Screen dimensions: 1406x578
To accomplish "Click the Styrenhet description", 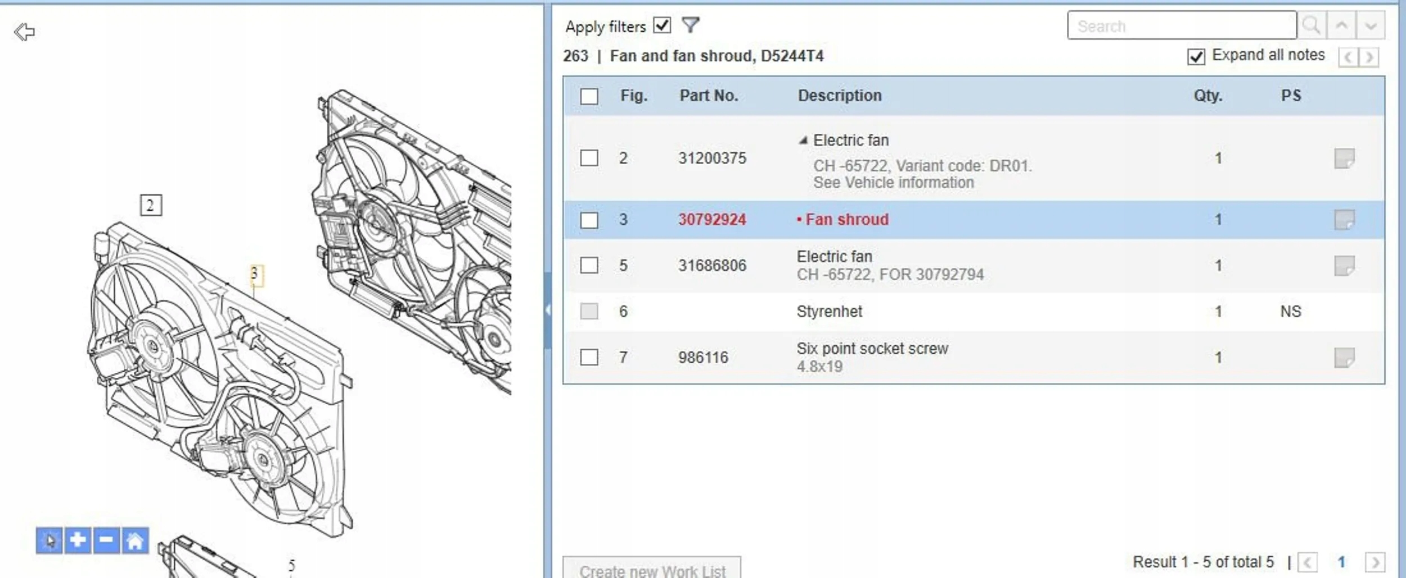I will coord(829,311).
